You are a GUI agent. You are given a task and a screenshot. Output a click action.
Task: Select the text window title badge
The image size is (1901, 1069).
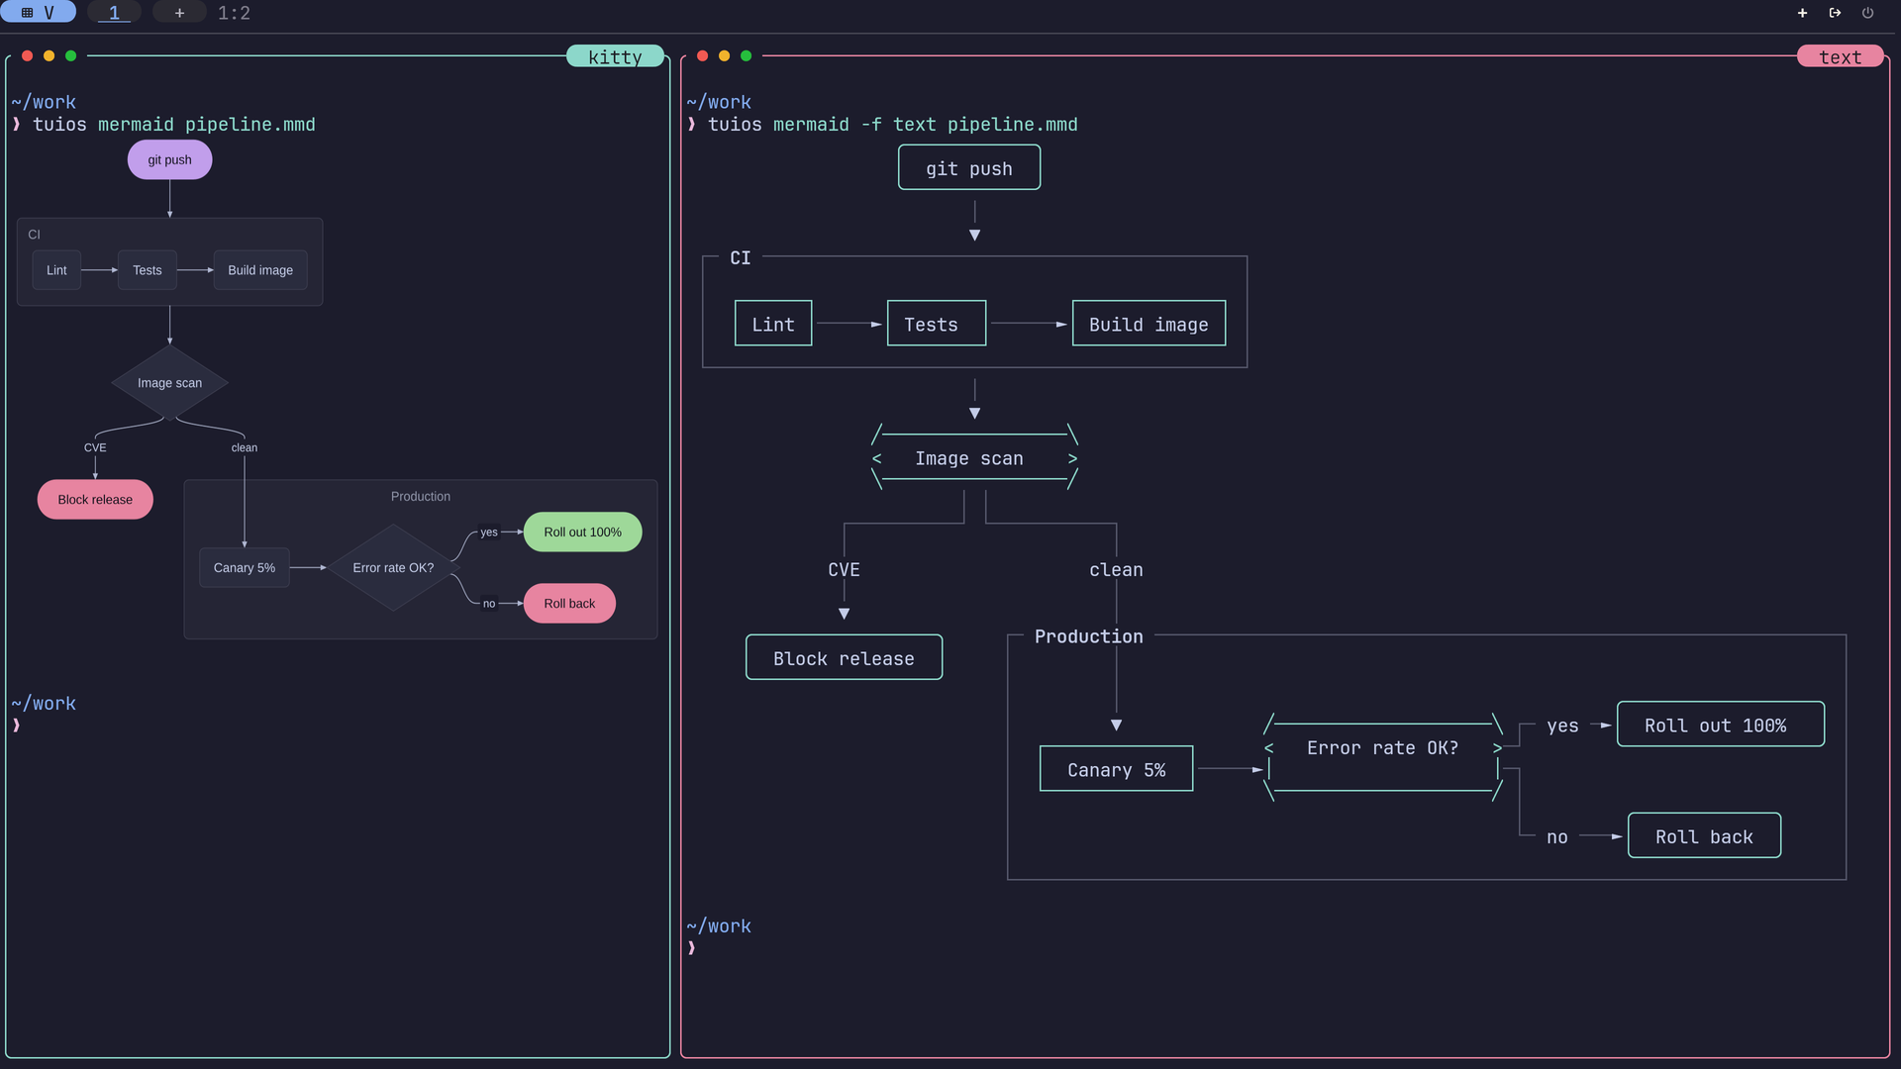(1840, 56)
